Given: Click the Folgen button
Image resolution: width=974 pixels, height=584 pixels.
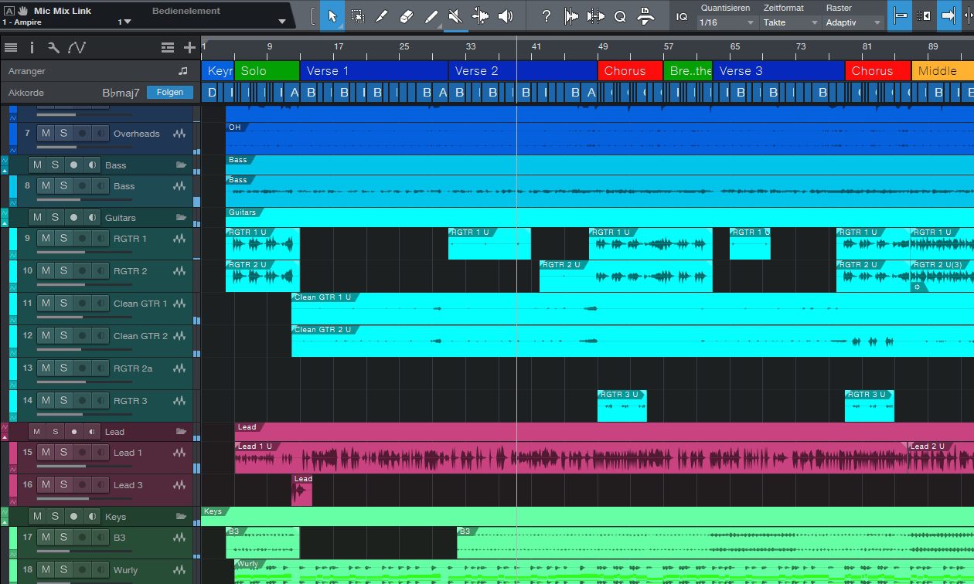Looking at the screenshot, I should pos(169,93).
